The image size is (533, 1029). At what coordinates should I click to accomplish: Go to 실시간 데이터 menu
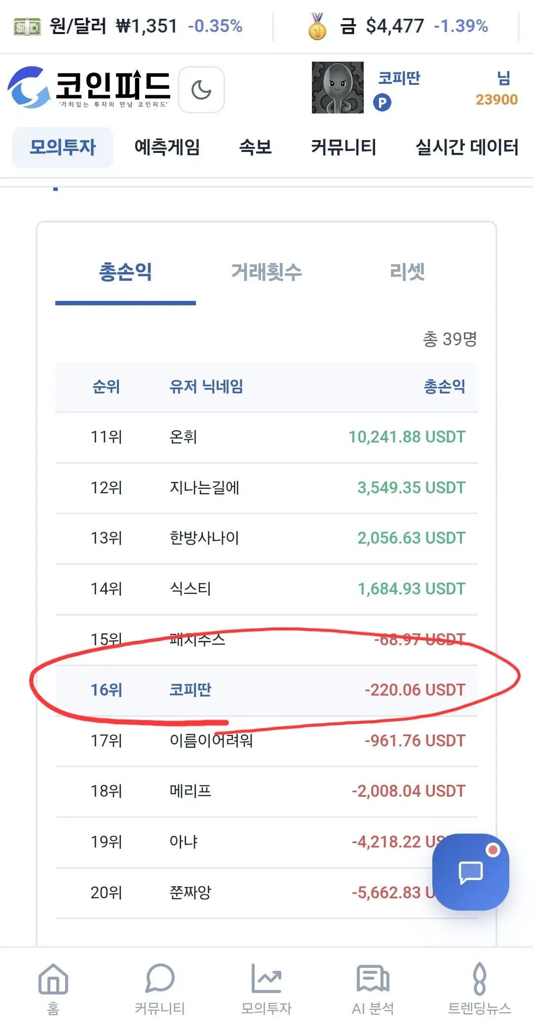(467, 147)
